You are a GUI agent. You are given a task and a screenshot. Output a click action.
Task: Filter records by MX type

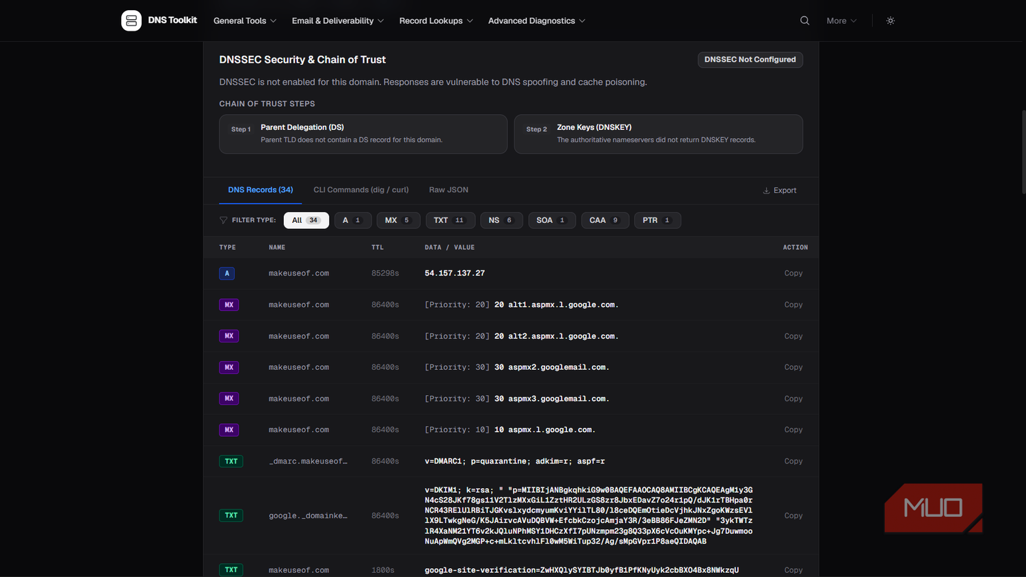tap(398, 220)
